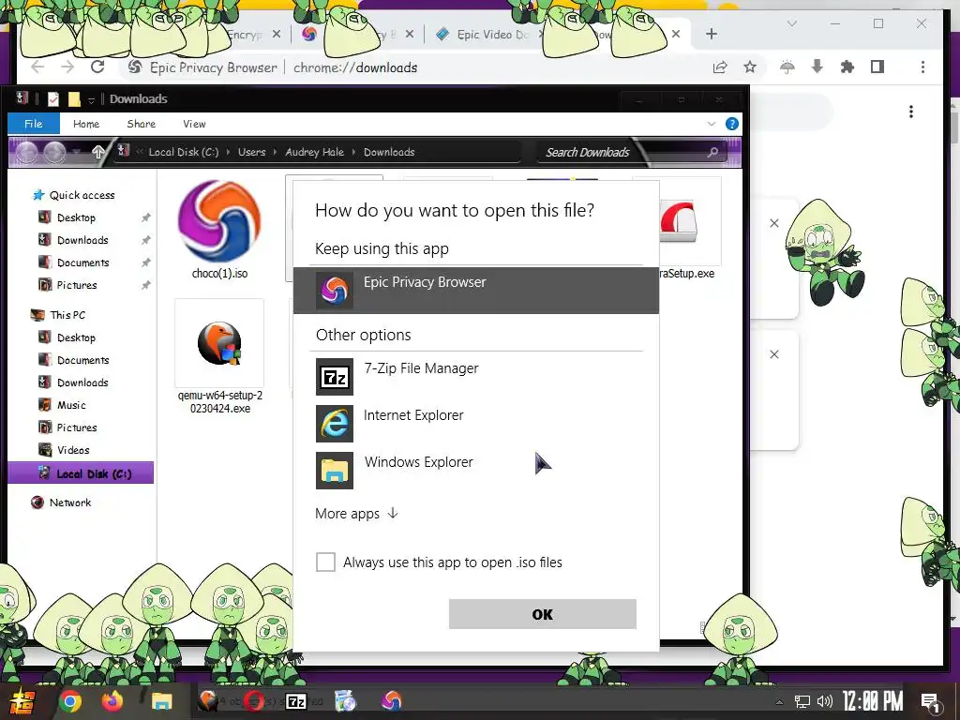960x720 pixels.
Task: Open the tab search chevron in browser
Action: pyautogui.click(x=791, y=23)
